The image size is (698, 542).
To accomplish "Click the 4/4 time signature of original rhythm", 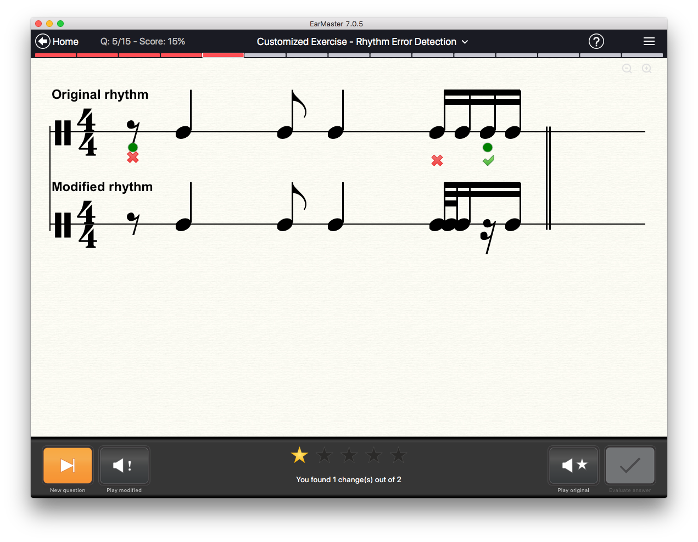I will [87, 132].
